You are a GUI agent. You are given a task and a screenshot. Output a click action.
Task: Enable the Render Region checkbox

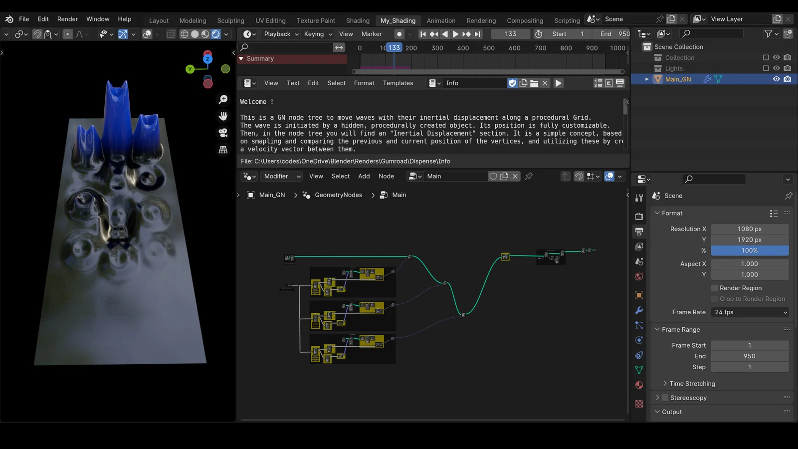pos(714,288)
